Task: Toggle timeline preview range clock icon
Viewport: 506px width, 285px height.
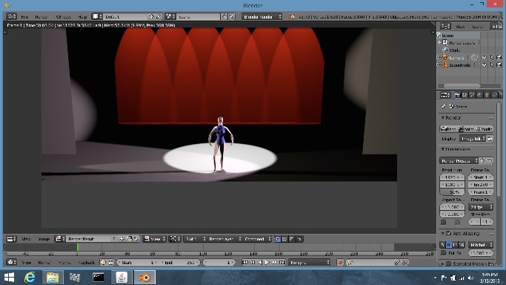Action: point(103,263)
